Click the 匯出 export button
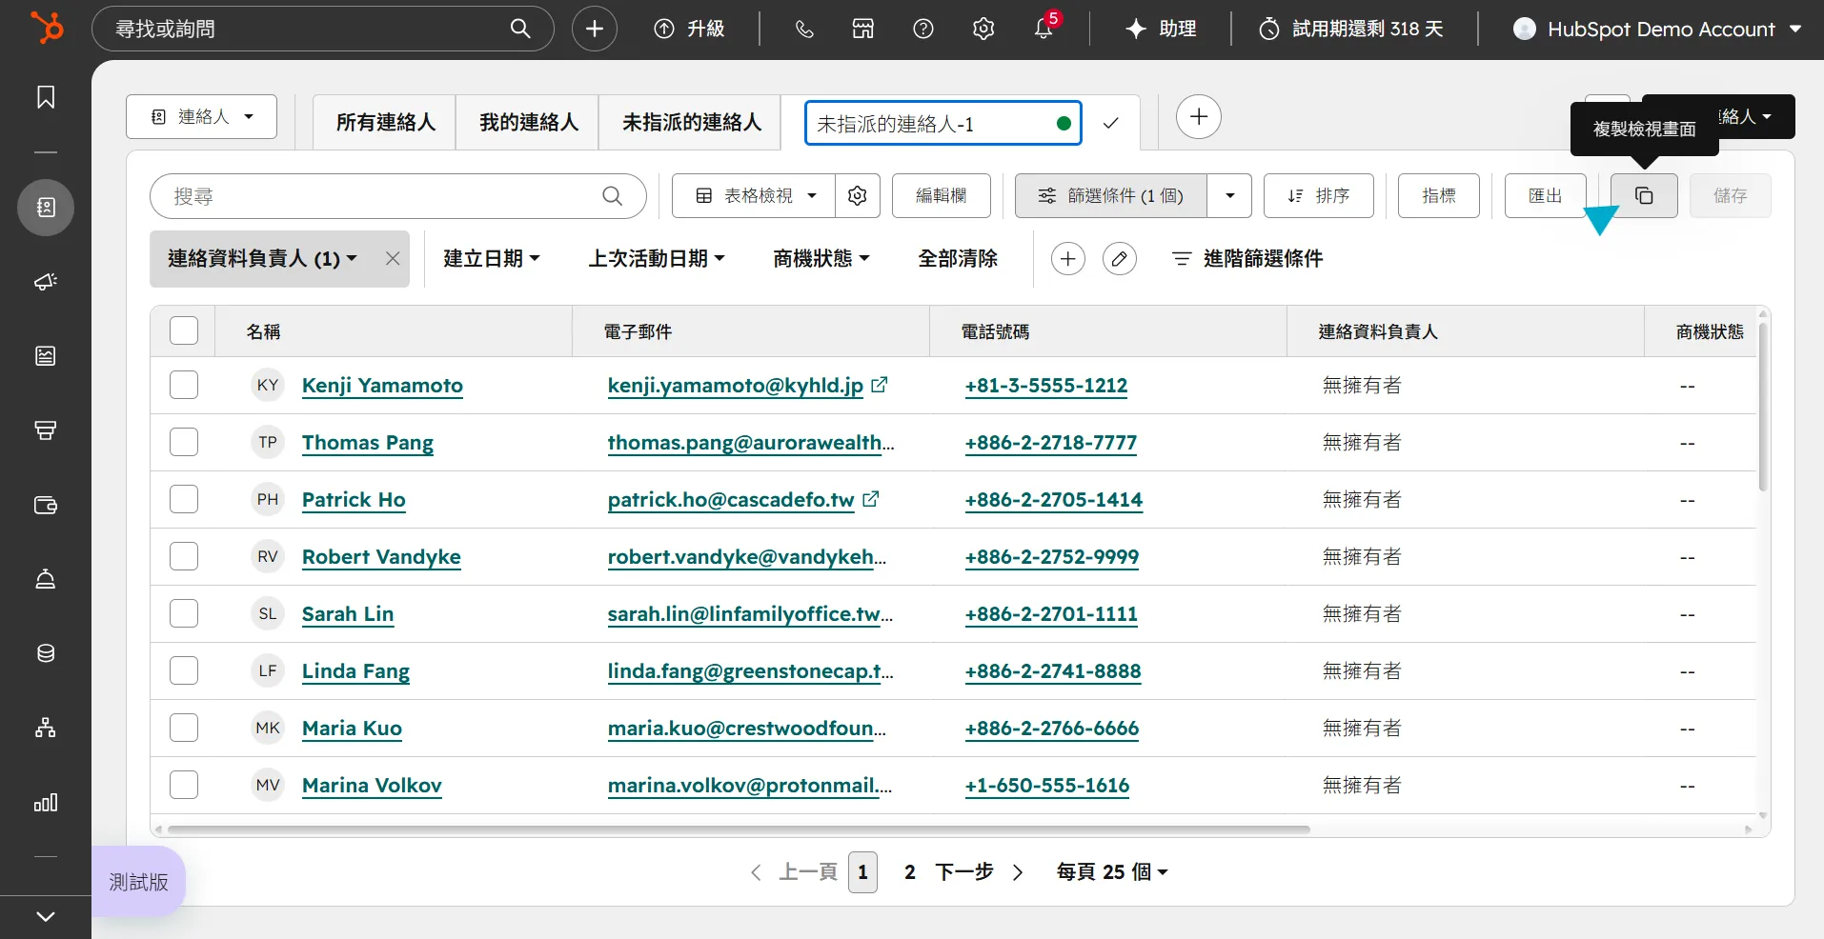Image resolution: width=1824 pixels, height=939 pixels. click(x=1546, y=195)
